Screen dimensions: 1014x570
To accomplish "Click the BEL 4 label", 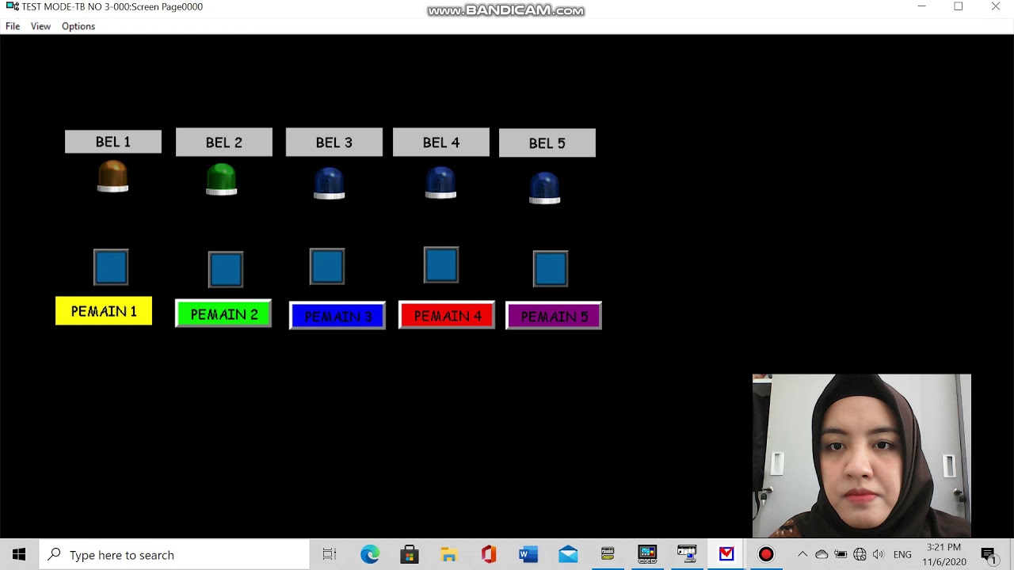I will click(x=441, y=142).
